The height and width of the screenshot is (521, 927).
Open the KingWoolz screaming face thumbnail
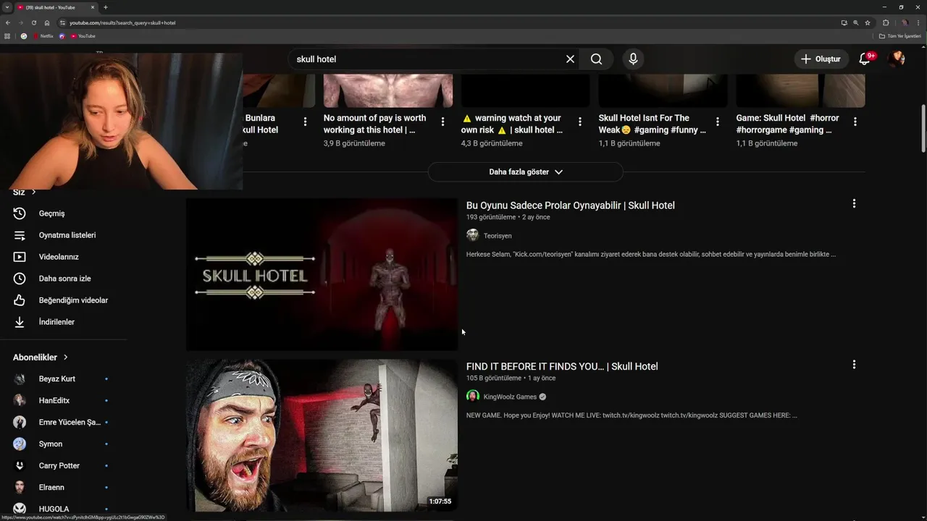pyautogui.click(x=322, y=436)
